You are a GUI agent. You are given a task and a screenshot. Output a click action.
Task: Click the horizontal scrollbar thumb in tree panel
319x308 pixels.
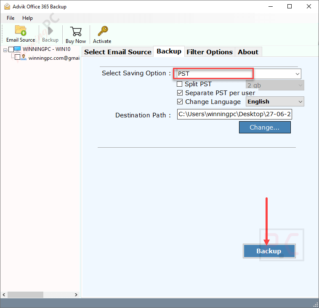25,295
